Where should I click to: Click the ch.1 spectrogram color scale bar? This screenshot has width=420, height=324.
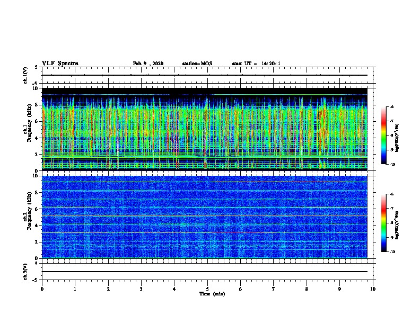click(383, 136)
